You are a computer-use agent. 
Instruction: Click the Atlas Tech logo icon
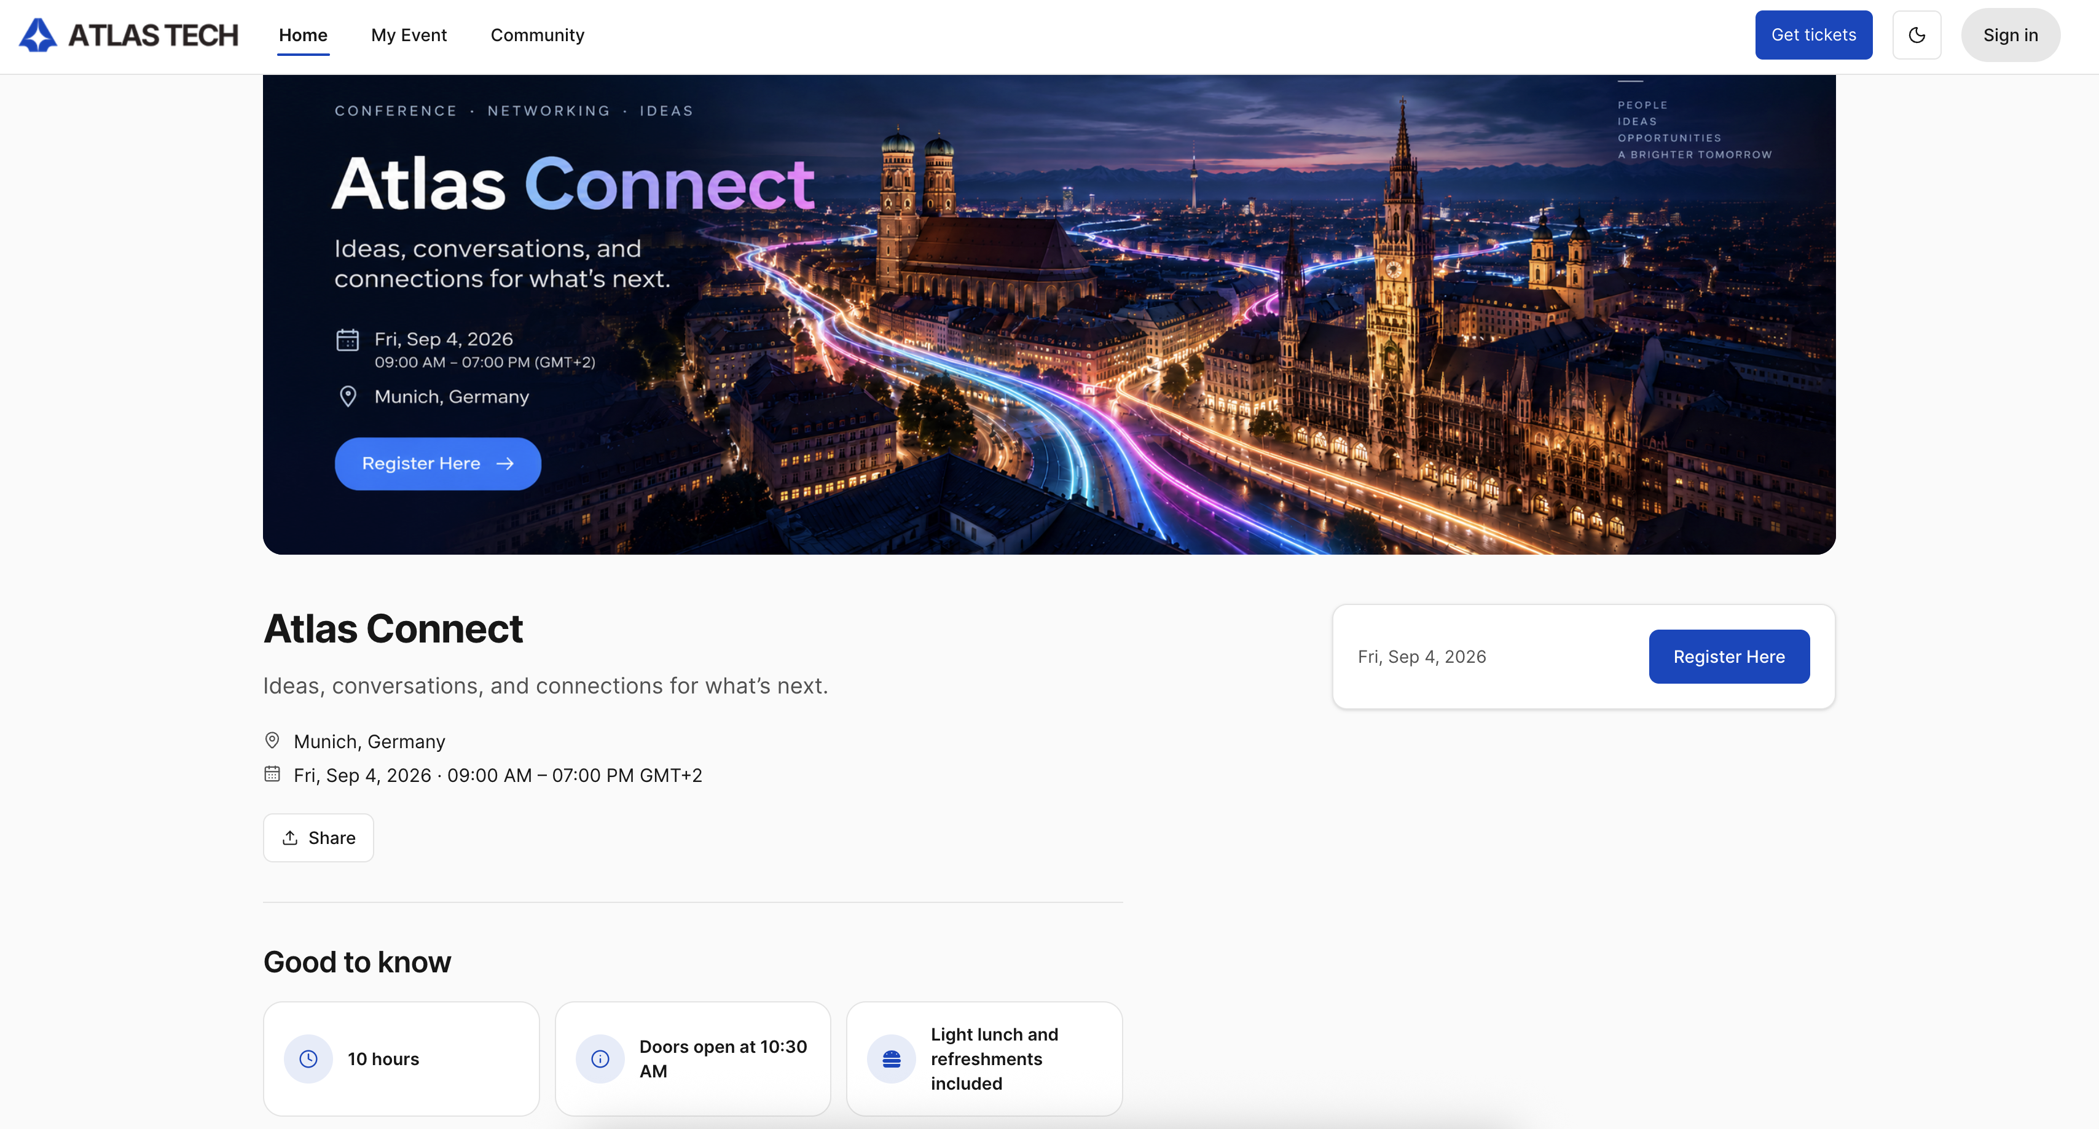click(38, 35)
